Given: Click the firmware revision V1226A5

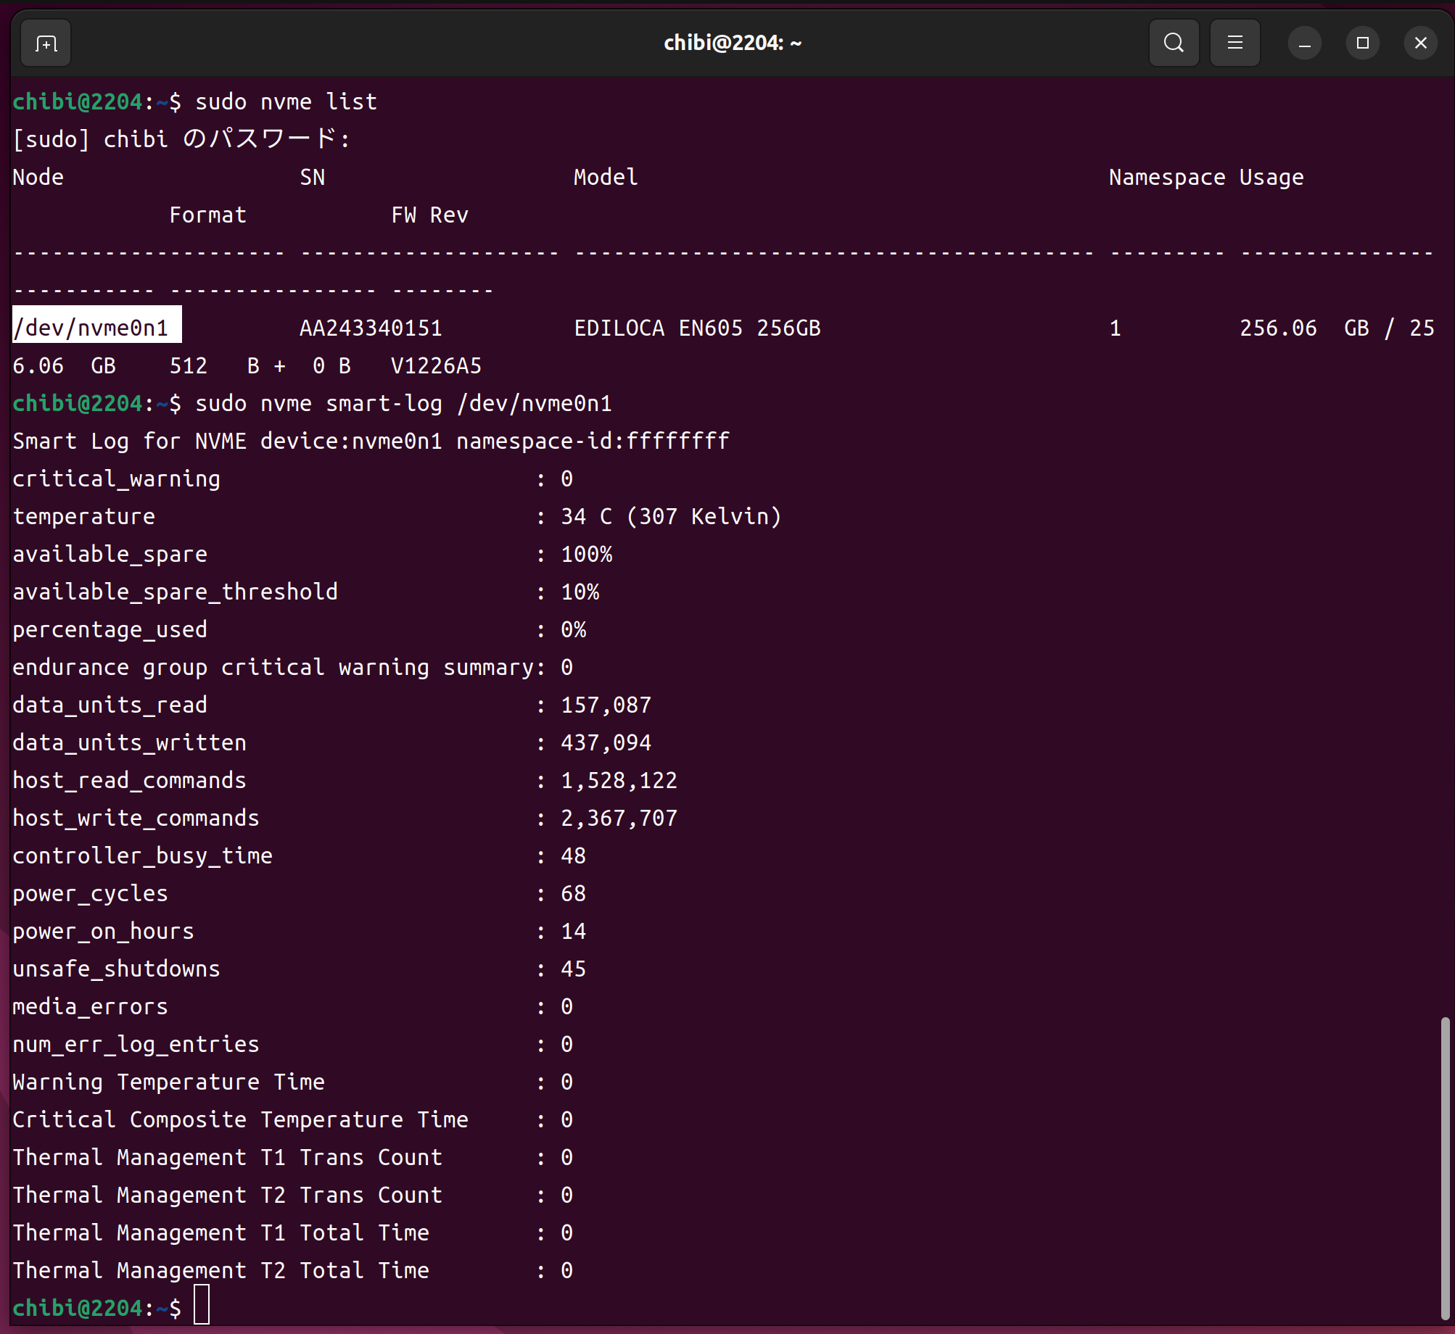Looking at the screenshot, I should 436,365.
